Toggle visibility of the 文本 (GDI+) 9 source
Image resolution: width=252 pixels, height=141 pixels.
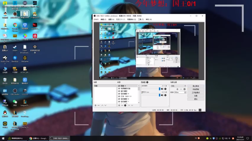[119, 96]
